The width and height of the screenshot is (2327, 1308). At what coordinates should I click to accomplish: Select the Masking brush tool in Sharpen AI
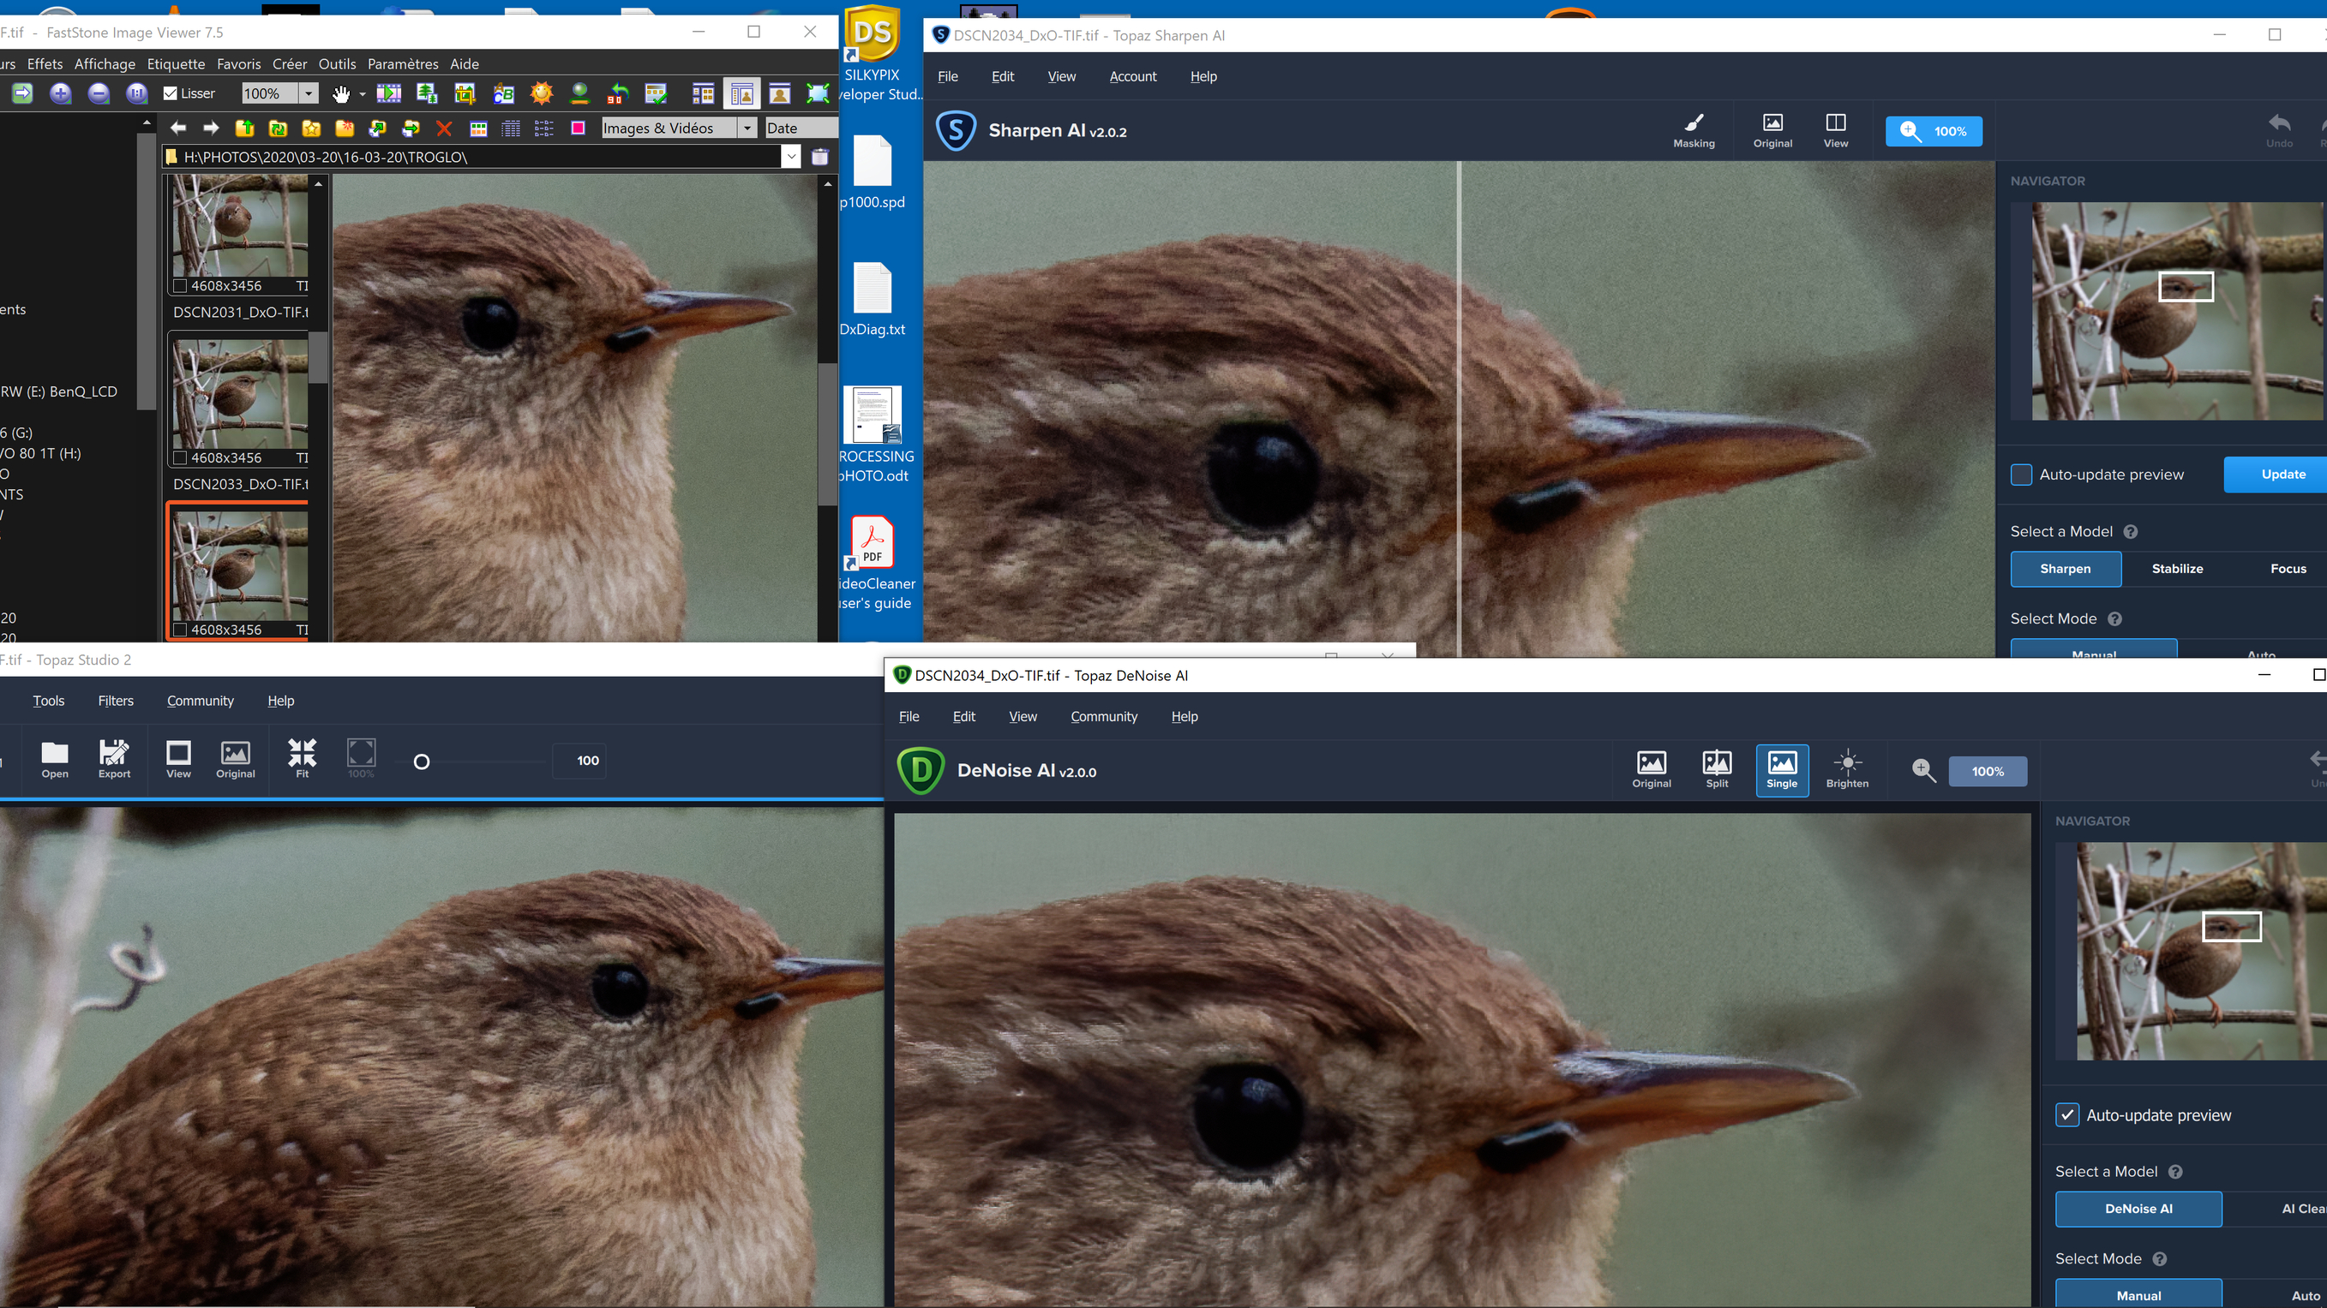[x=1693, y=130]
